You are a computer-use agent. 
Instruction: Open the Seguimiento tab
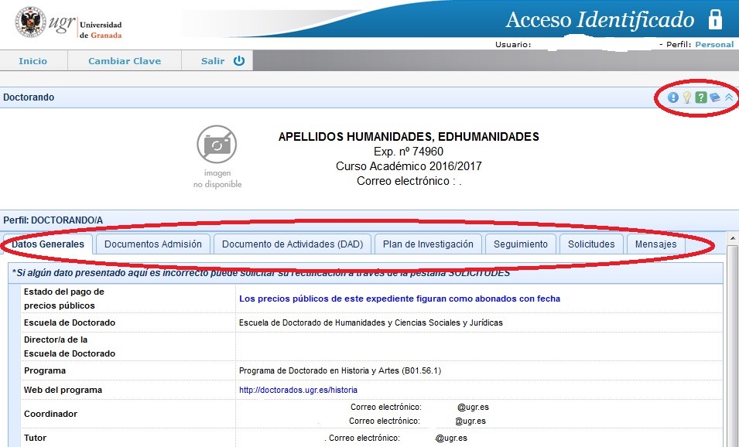pos(521,244)
